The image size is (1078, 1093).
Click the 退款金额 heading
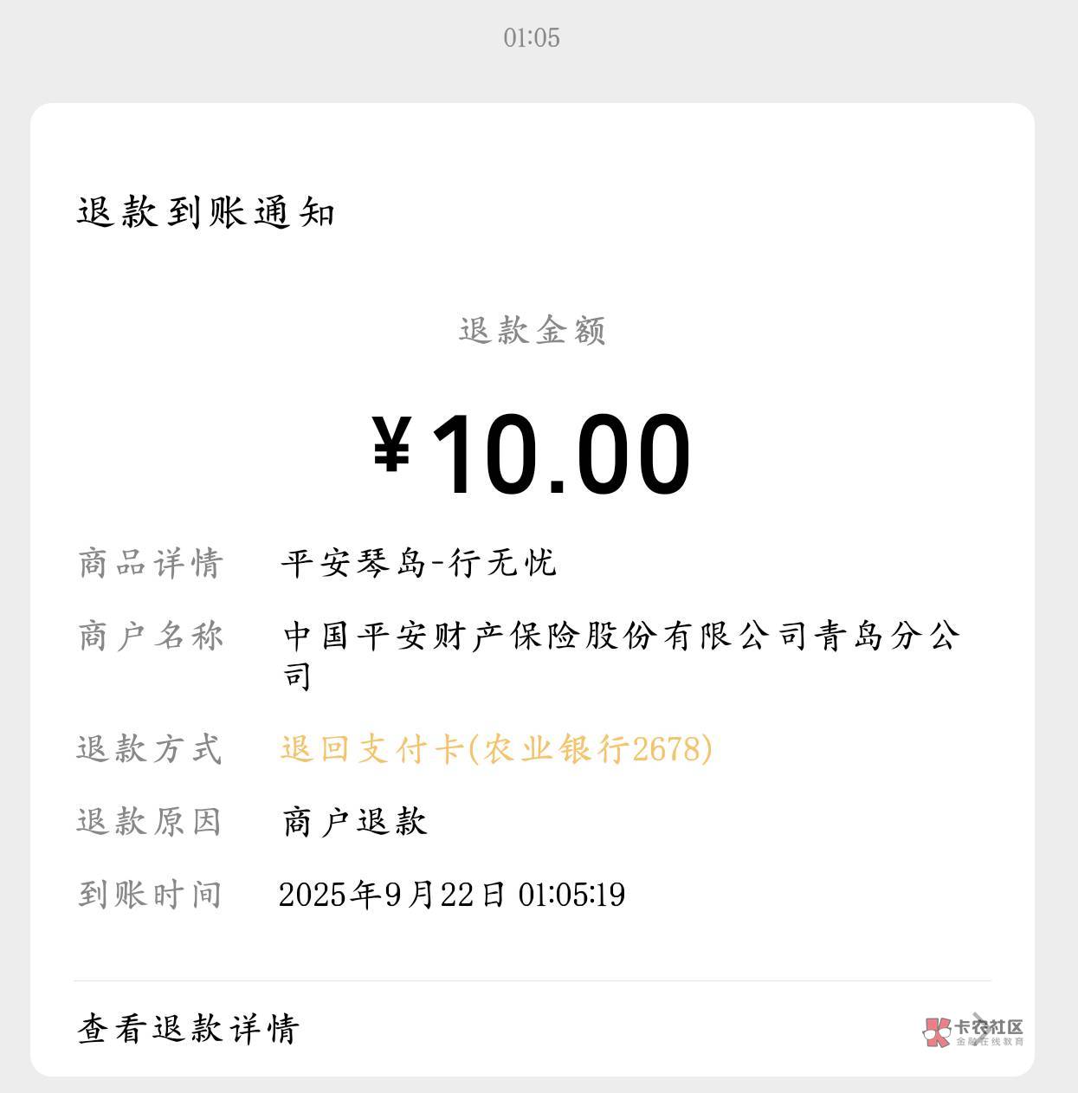(x=532, y=331)
